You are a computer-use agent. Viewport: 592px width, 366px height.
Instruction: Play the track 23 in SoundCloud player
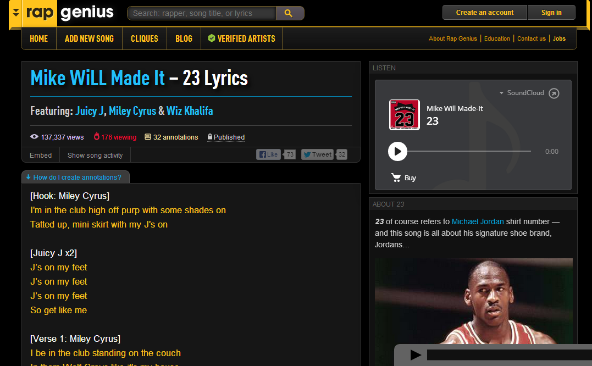pyautogui.click(x=397, y=151)
